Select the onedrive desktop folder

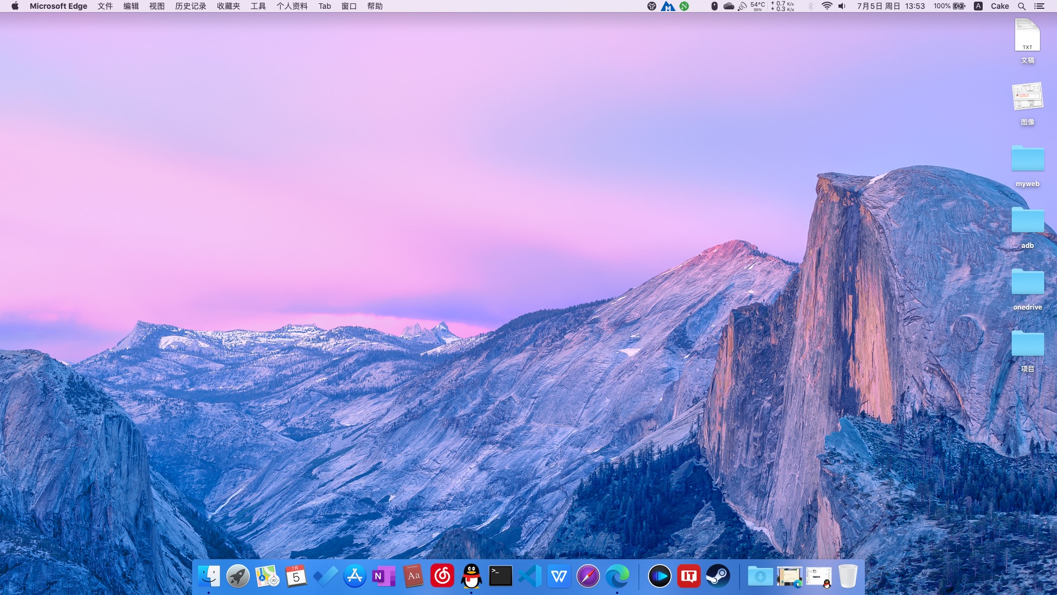coord(1027,284)
